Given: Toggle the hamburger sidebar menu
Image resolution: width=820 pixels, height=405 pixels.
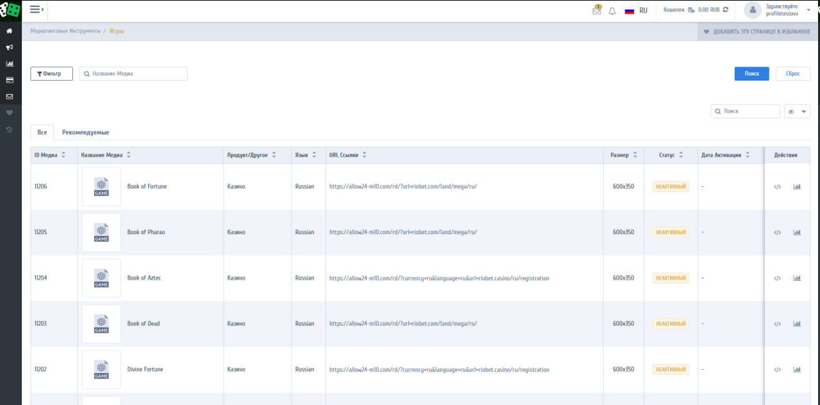Looking at the screenshot, I should click(x=37, y=10).
